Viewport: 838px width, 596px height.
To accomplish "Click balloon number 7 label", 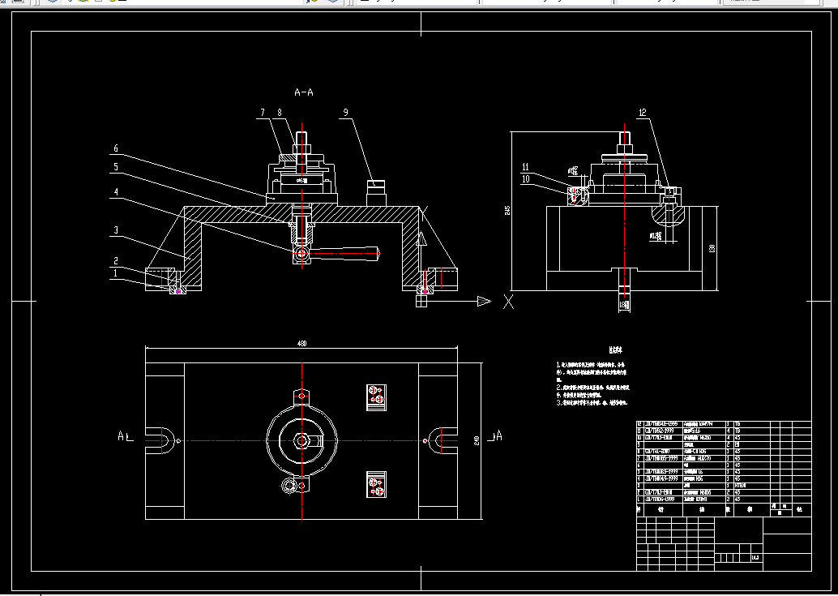I will click(x=263, y=112).
